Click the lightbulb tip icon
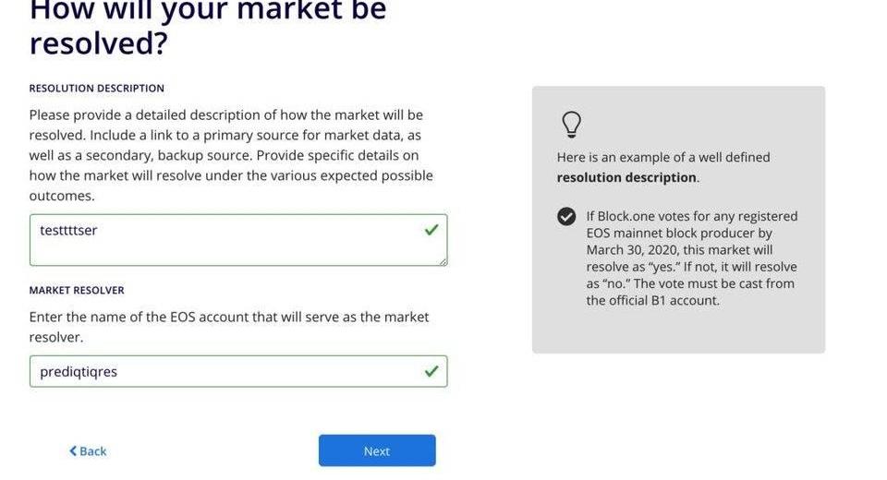Screen dimensions: 887x480 click(x=571, y=125)
